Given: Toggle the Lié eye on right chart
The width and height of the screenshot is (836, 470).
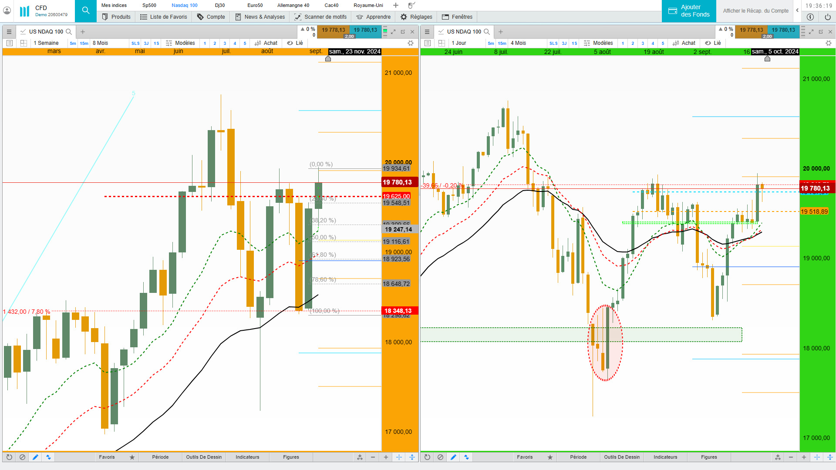Looking at the screenshot, I should pos(708,43).
